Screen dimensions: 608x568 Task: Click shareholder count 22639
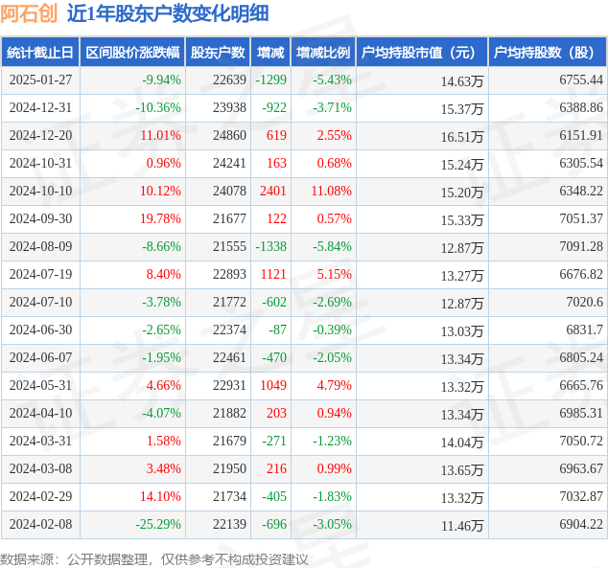[x=229, y=80]
